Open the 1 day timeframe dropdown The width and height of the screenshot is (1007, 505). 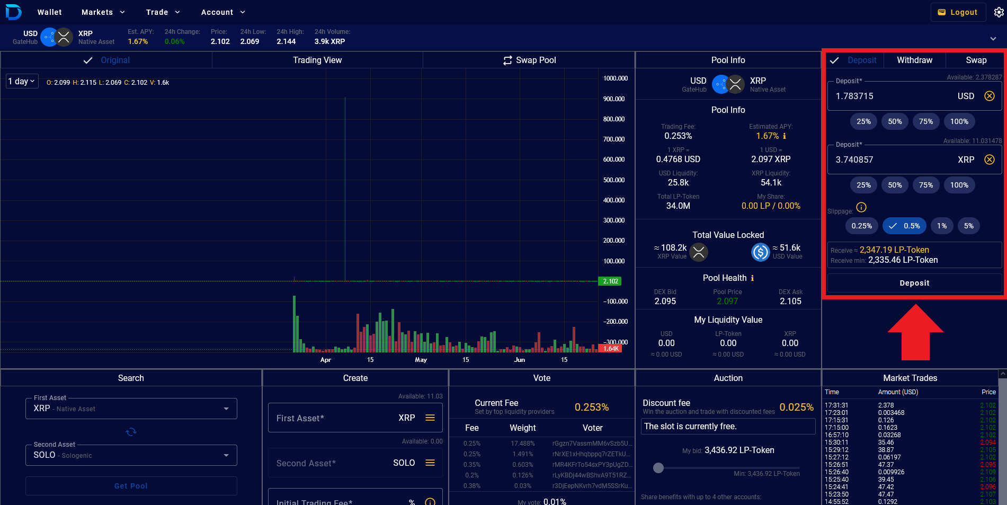[x=22, y=81]
